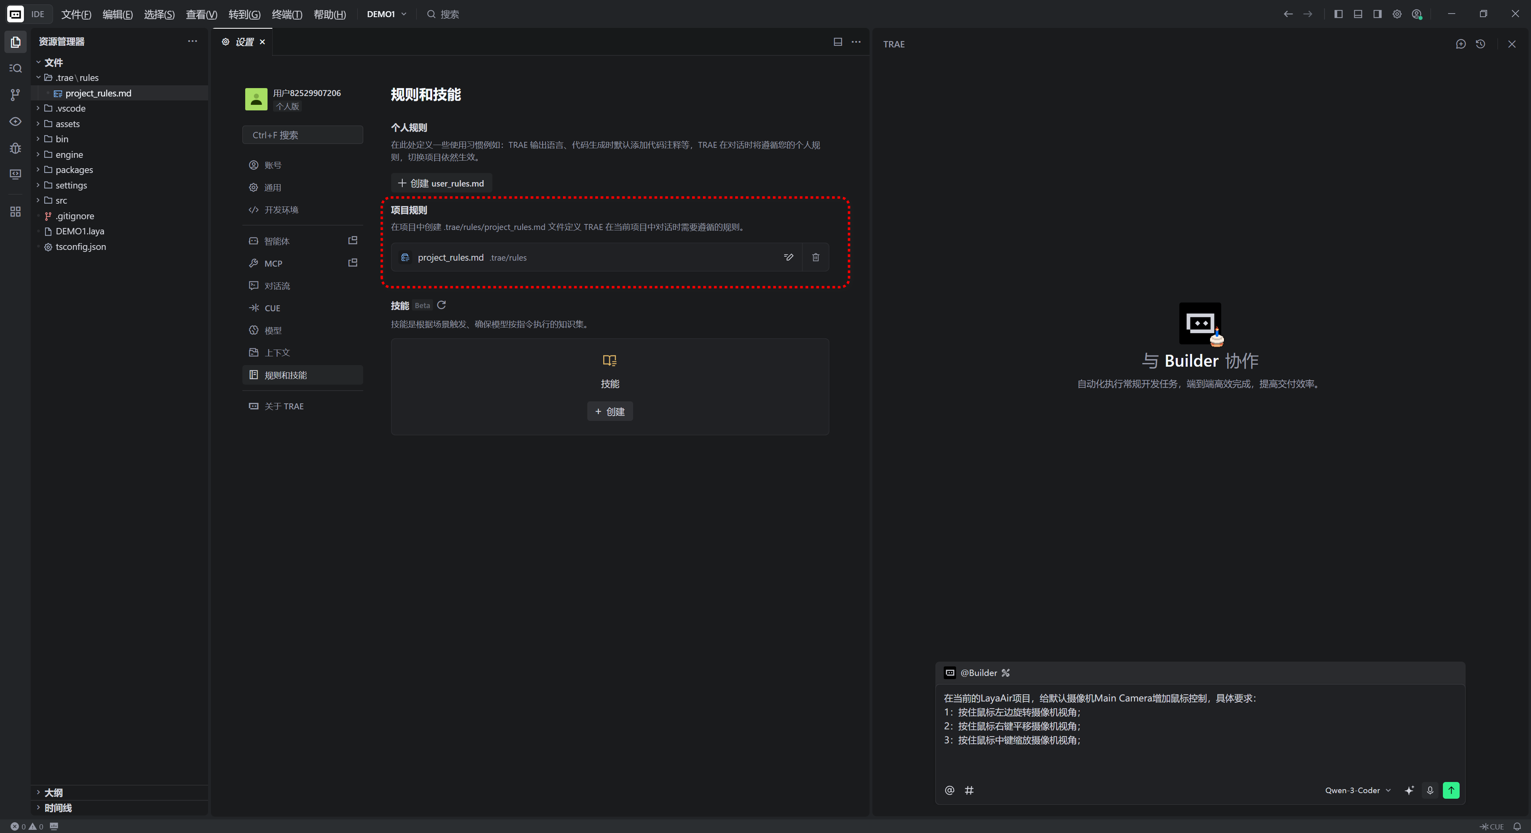This screenshot has height=833, width=1531.
Task: Refresh the skills list icon
Action: pyautogui.click(x=441, y=305)
